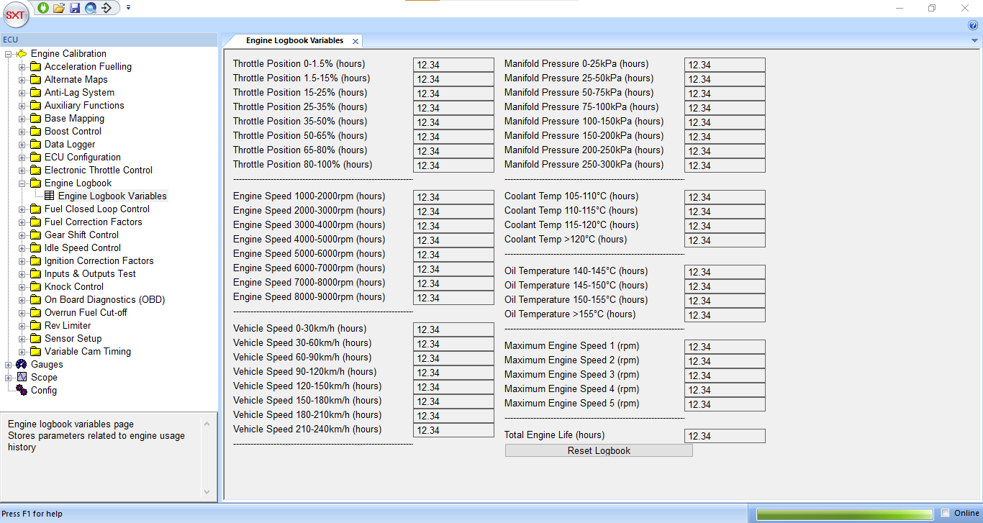The image size is (983, 523).
Task: Select Engine Logbook Variables tree item
Action: 112,196
